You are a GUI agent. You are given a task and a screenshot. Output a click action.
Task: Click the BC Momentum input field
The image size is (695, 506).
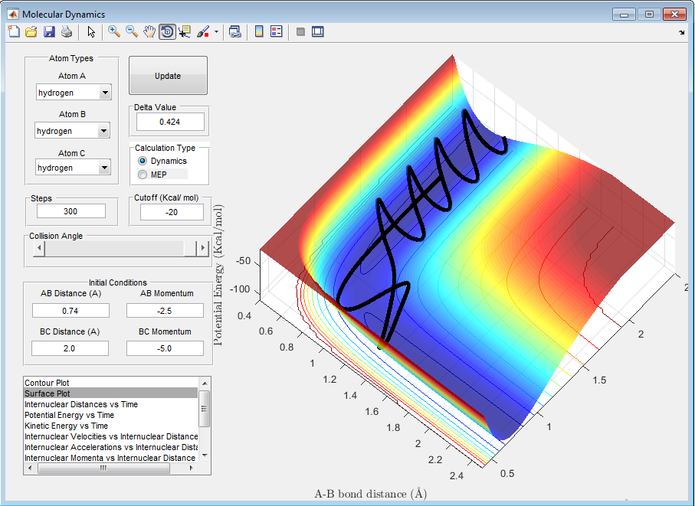[165, 348]
